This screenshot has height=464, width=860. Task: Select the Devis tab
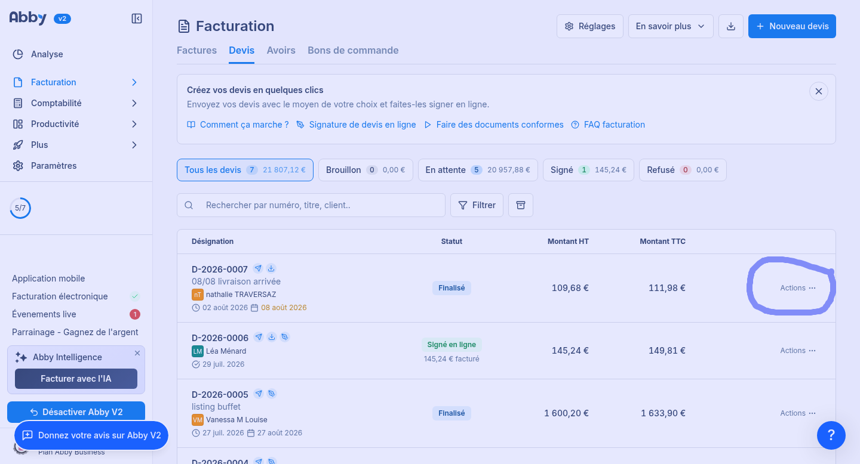241,50
